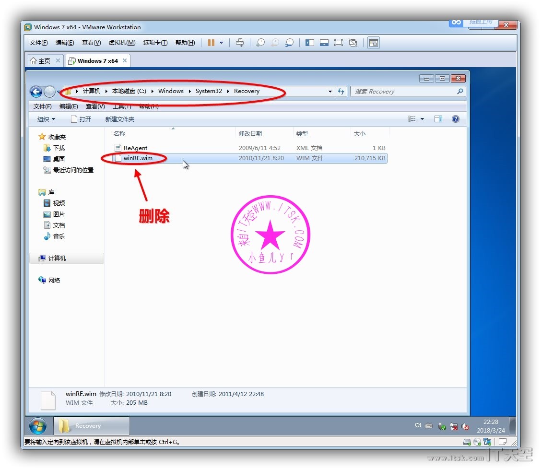Click the 新建文件夹 new folder button
The width and height of the screenshot is (541, 470).
coord(120,119)
